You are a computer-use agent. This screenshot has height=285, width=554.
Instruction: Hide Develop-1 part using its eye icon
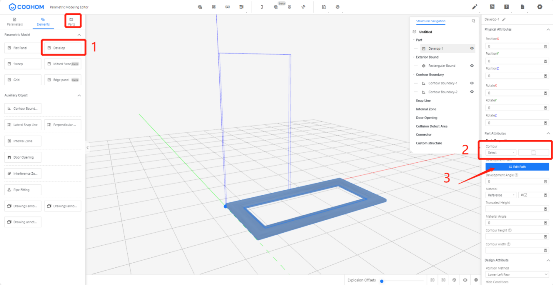click(x=472, y=48)
